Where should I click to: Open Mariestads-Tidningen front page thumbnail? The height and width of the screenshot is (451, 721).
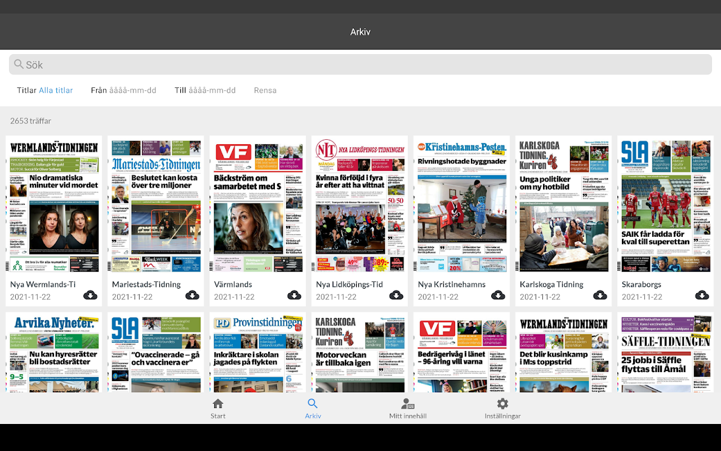pos(156,206)
